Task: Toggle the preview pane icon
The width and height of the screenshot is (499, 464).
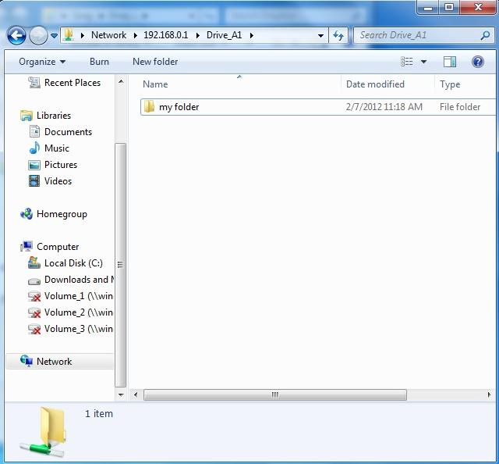Action: click(450, 62)
